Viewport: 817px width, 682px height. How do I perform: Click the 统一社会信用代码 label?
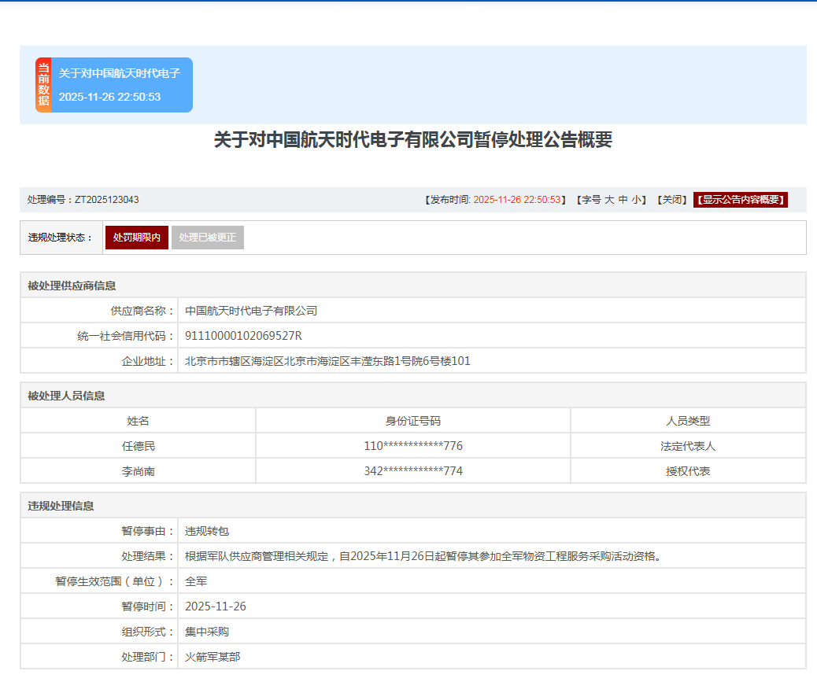(x=126, y=336)
